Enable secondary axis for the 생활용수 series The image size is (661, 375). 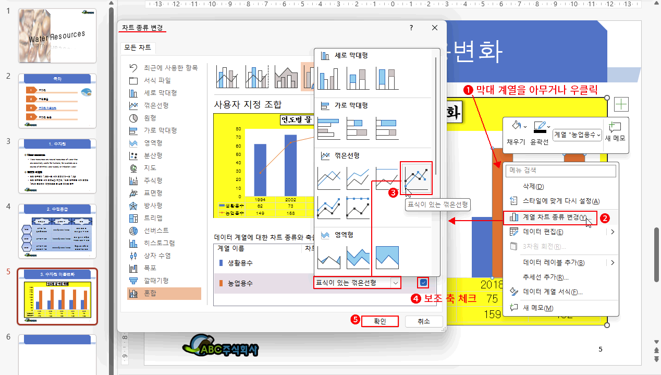[423, 263]
